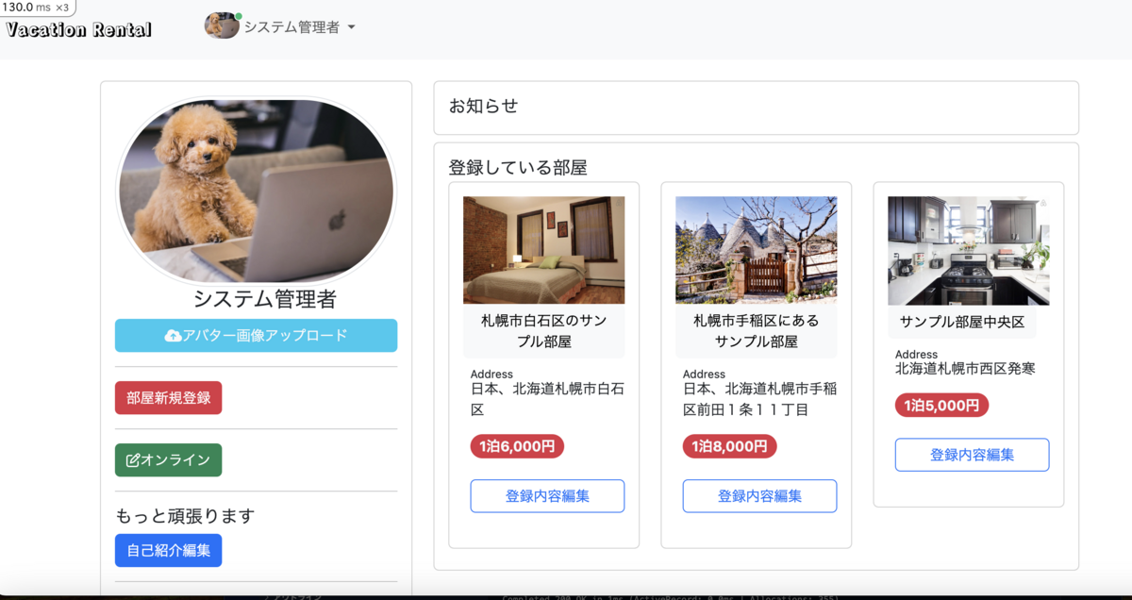Click the システム管理者 name under the profile photo
The width and height of the screenshot is (1132, 600).
265,299
